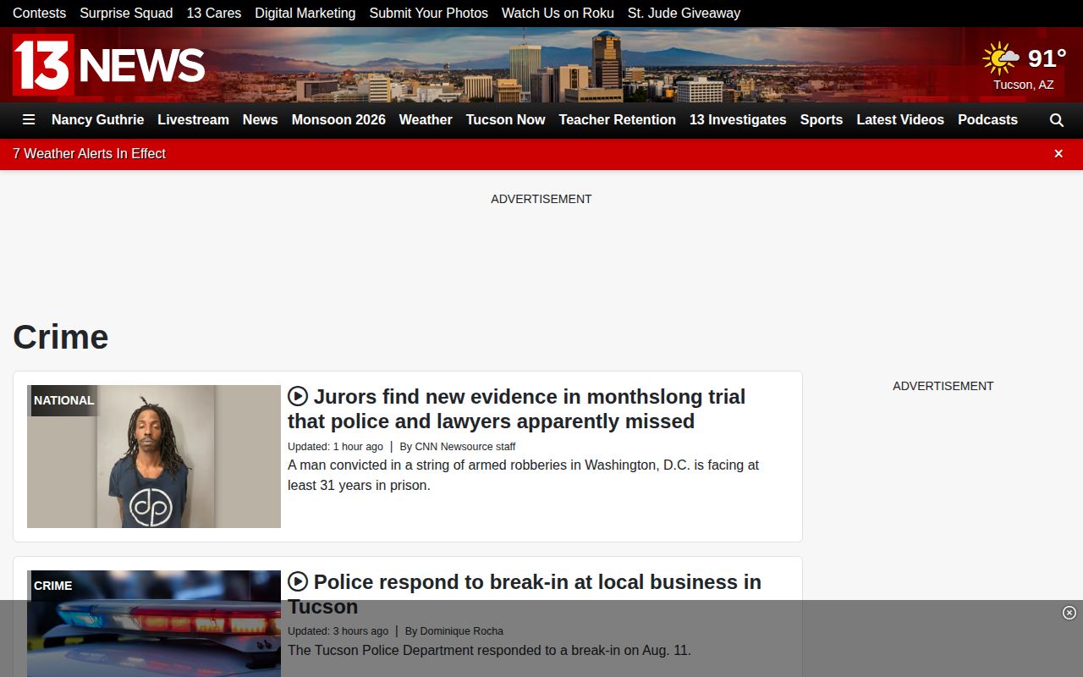
Task: Click the 13 News logo
Action: tap(109, 64)
